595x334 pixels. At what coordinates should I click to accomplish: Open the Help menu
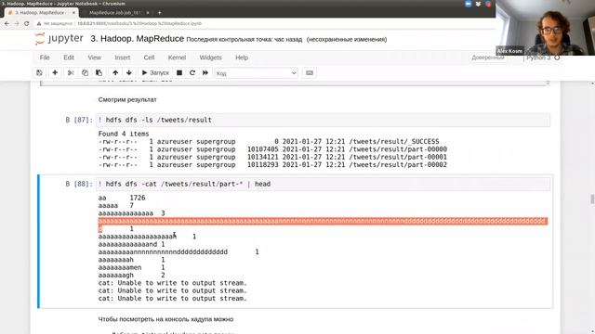coord(242,58)
